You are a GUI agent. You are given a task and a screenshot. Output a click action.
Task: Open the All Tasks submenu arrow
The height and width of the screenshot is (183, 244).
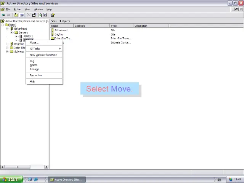(x=60, y=48)
